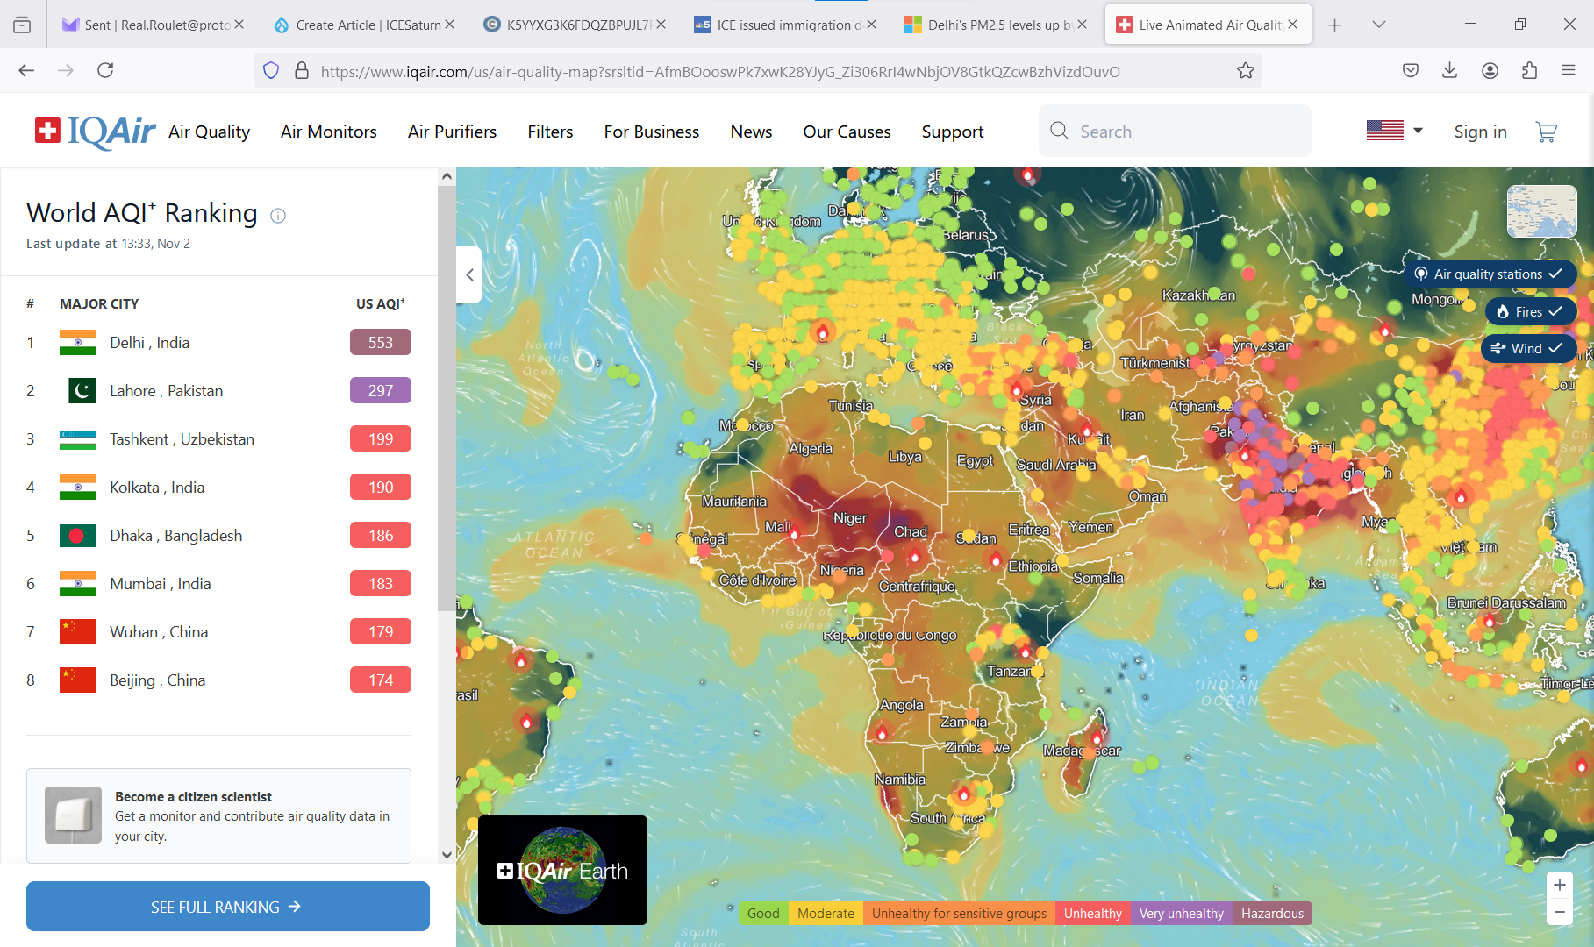Click the Sign in link

pos(1480,132)
